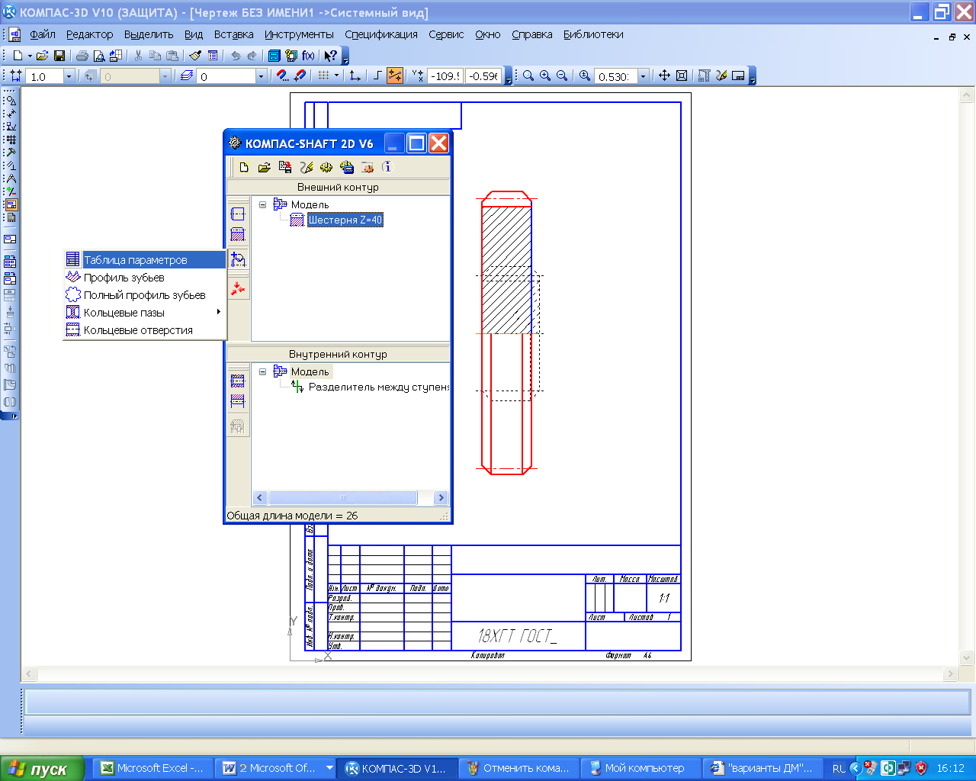Click the hatched gear element icon for outer contour
The width and height of the screenshot is (976, 781).
click(x=238, y=235)
